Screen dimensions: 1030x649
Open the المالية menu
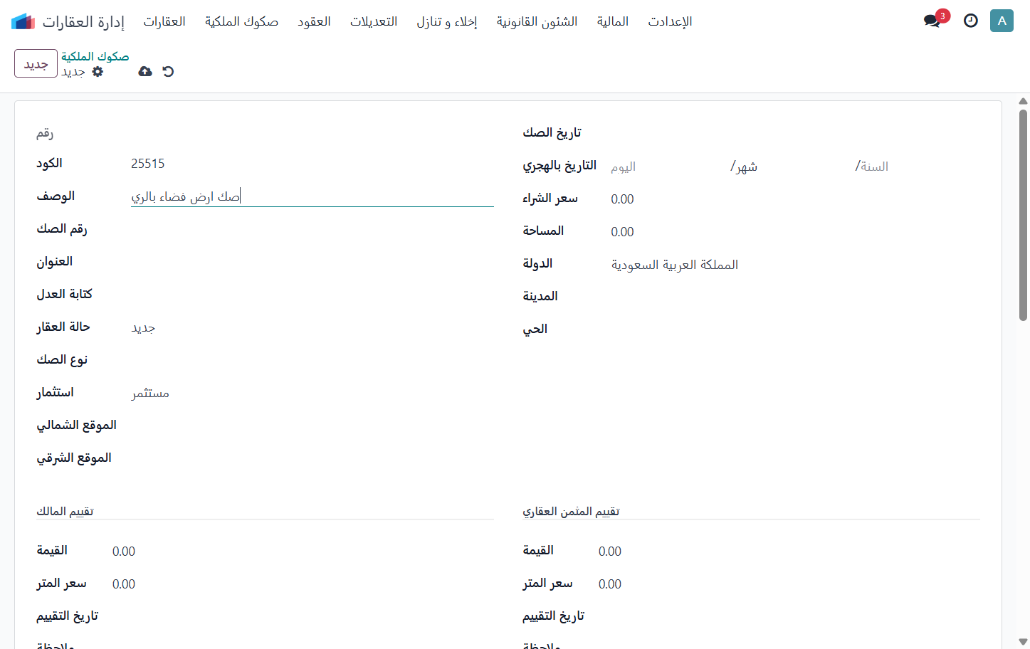[613, 21]
